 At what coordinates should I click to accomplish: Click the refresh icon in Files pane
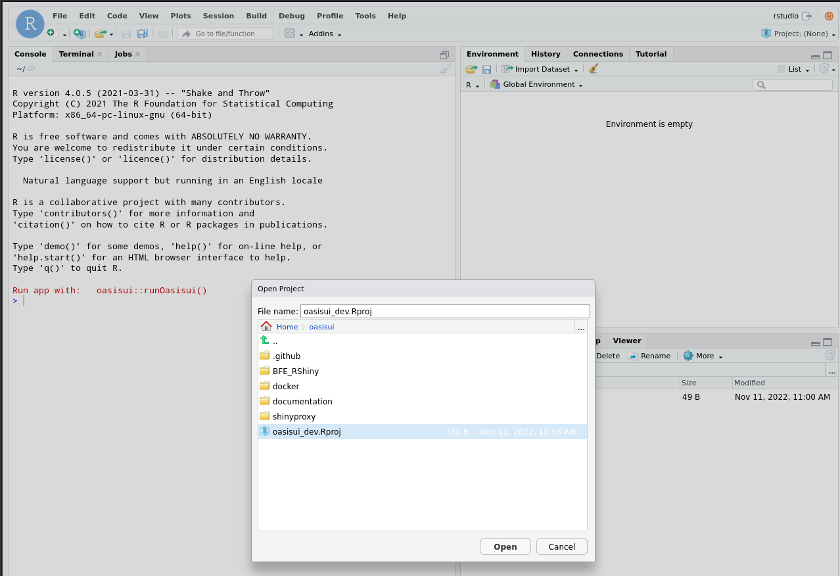pyautogui.click(x=830, y=355)
